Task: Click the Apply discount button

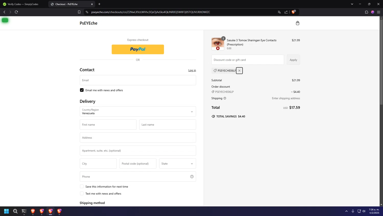Action: pos(293,60)
